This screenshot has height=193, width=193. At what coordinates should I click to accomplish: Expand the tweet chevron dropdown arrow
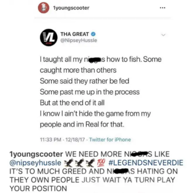tap(163, 35)
